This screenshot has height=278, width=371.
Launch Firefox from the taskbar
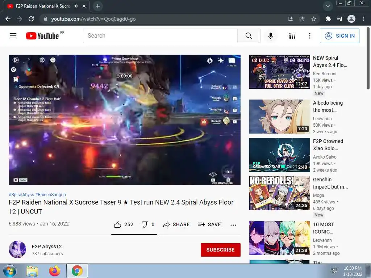pyautogui.click(x=55, y=271)
